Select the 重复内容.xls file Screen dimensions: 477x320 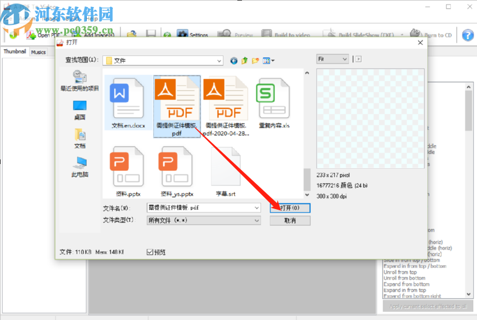click(274, 103)
